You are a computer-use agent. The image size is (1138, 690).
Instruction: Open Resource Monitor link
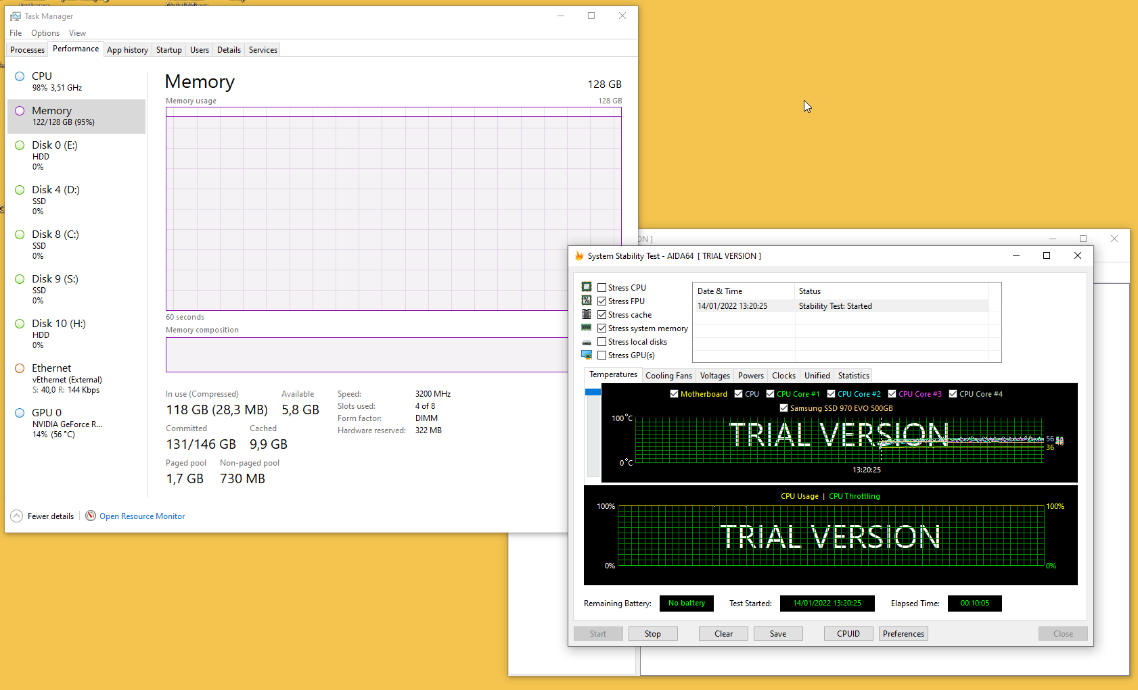pyautogui.click(x=142, y=516)
